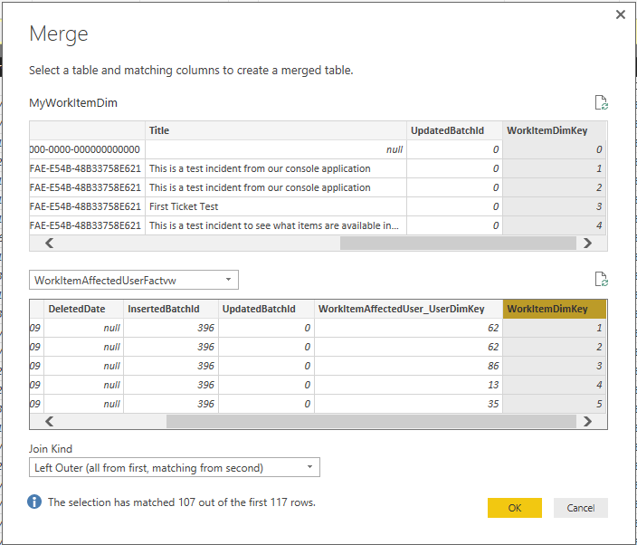Close the Merge dialog with X
This screenshot has width=637, height=545.
pyautogui.click(x=620, y=14)
